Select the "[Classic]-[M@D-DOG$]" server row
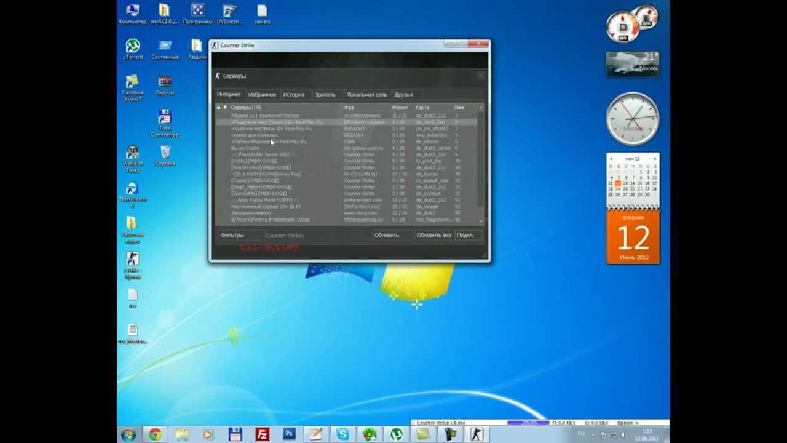The height and width of the screenshot is (443, 787). 347,180
